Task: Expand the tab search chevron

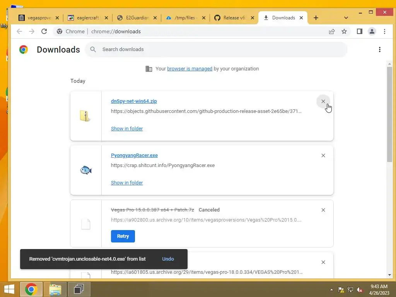Action: [x=346, y=18]
